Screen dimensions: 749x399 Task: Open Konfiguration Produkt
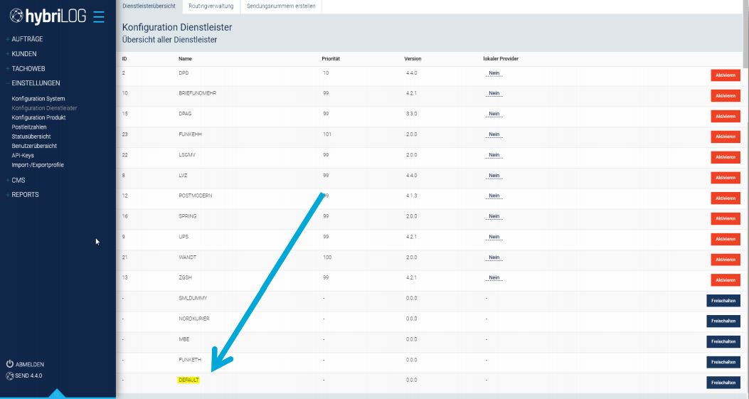(38, 117)
